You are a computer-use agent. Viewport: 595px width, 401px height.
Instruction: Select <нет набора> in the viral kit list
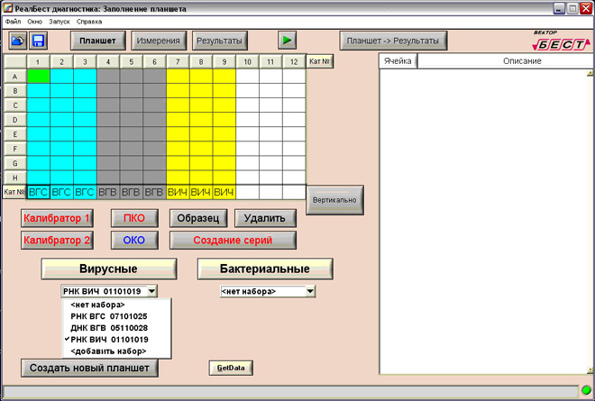[117, 305]
